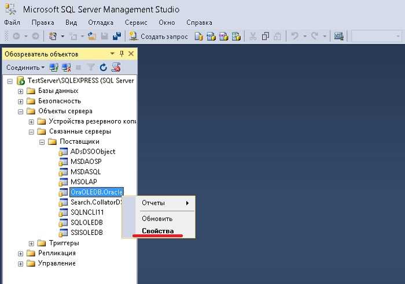
Task: Click the Analysis Services DMX Query icon
Action: 223,36
